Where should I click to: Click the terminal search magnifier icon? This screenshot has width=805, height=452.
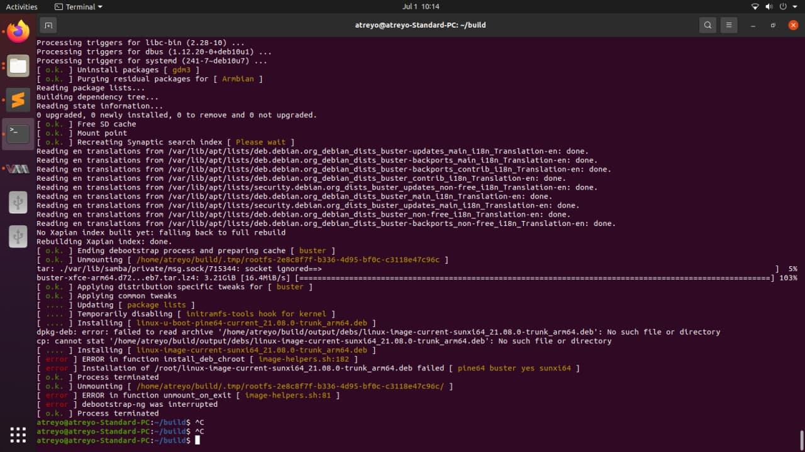click(x=708, y=25)
